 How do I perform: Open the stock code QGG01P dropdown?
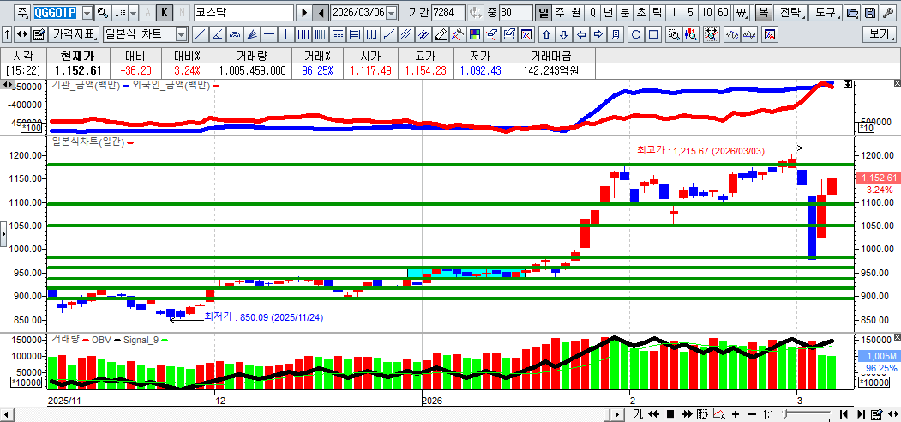(x=87, y=13)
